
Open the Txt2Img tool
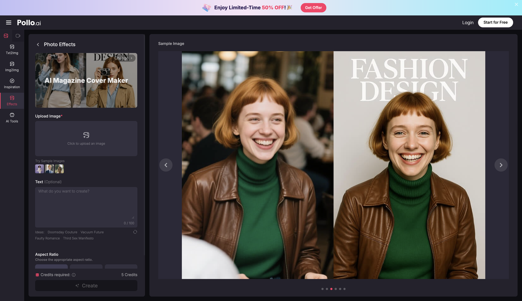pos(12,49)
